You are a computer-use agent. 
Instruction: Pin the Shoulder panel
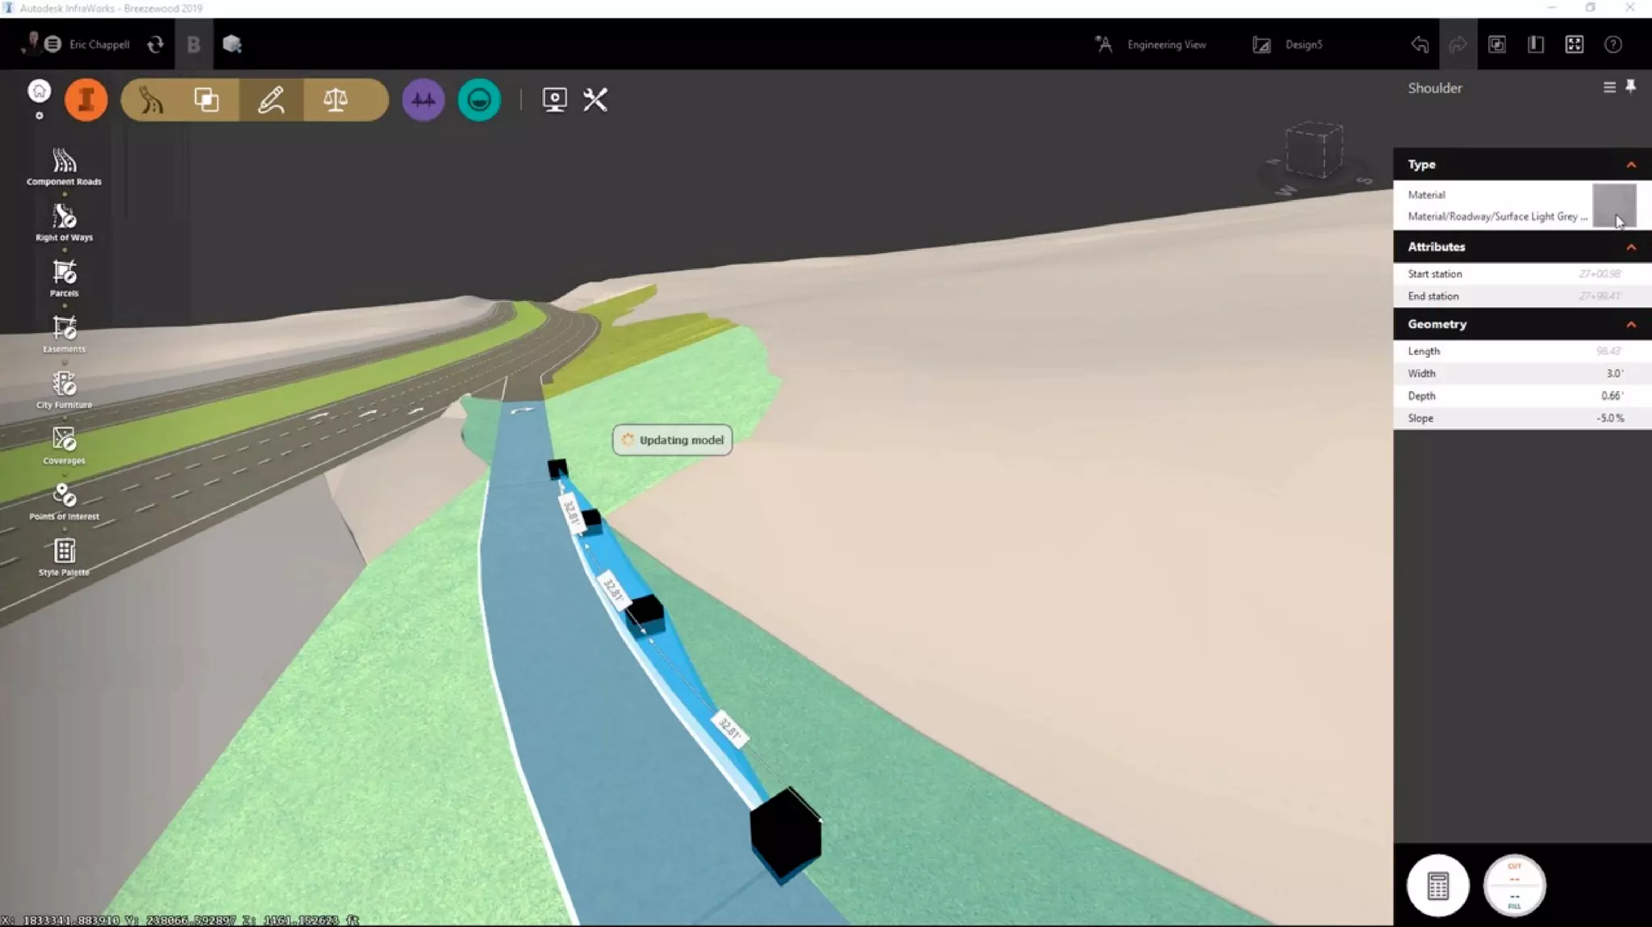tap(1630, 87)
